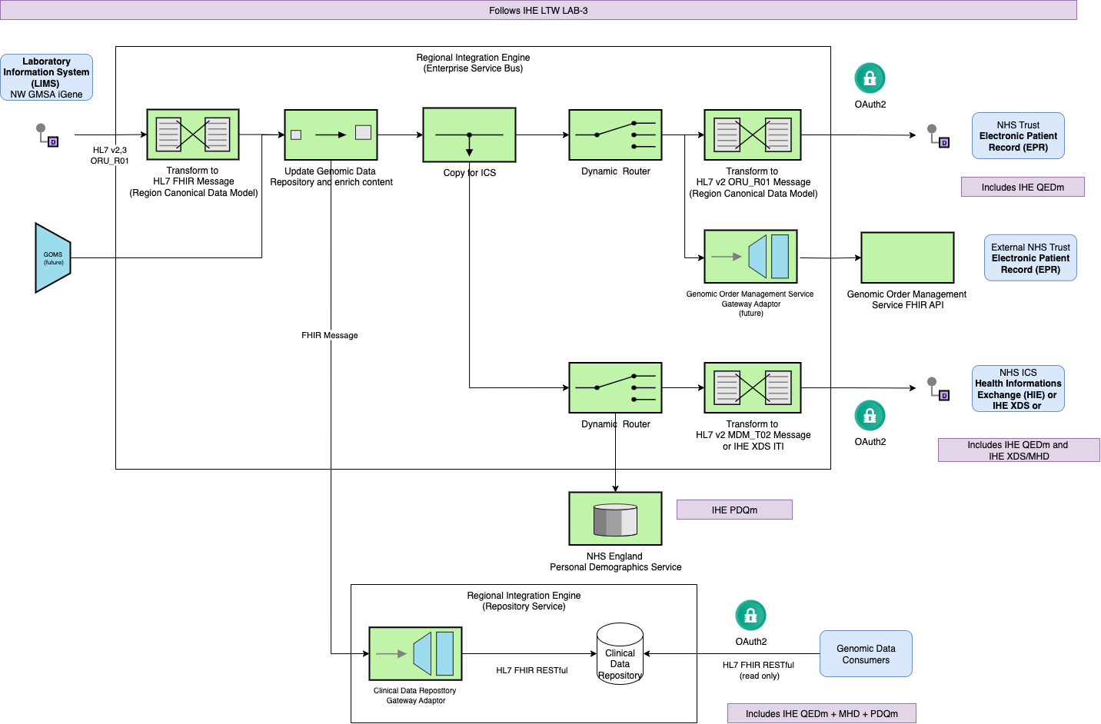Click the lower Dynamic Router icon
This screenshot has width=1101, height=724.
coord(615,387)
